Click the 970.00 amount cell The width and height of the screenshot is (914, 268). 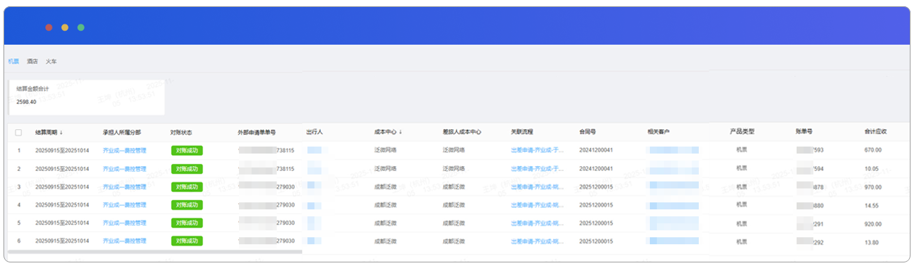(873, 187)
